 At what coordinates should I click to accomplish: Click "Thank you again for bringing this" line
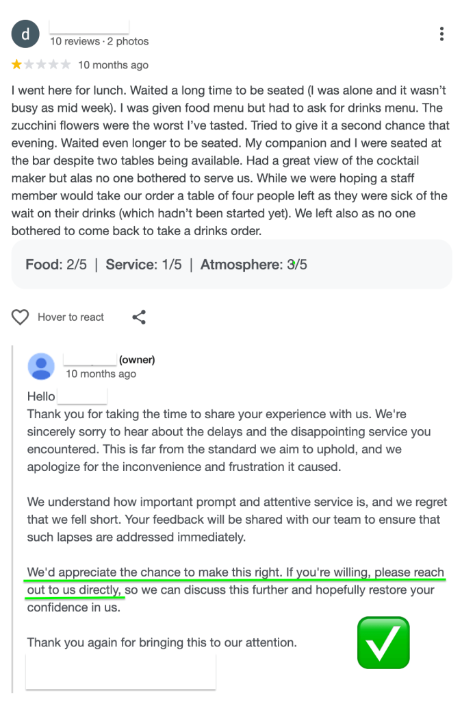tap(162, 643)
